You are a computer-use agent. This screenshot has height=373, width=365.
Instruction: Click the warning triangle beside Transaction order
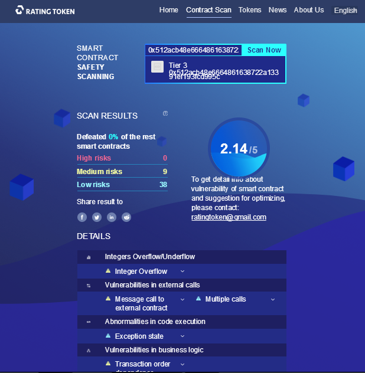[x=108, y=363]
